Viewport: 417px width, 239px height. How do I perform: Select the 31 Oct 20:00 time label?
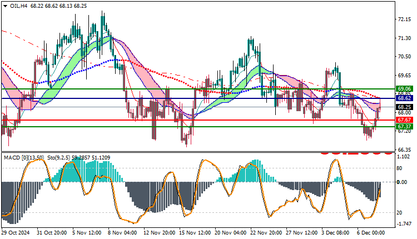pyautogui.click(x=52, y=233)
